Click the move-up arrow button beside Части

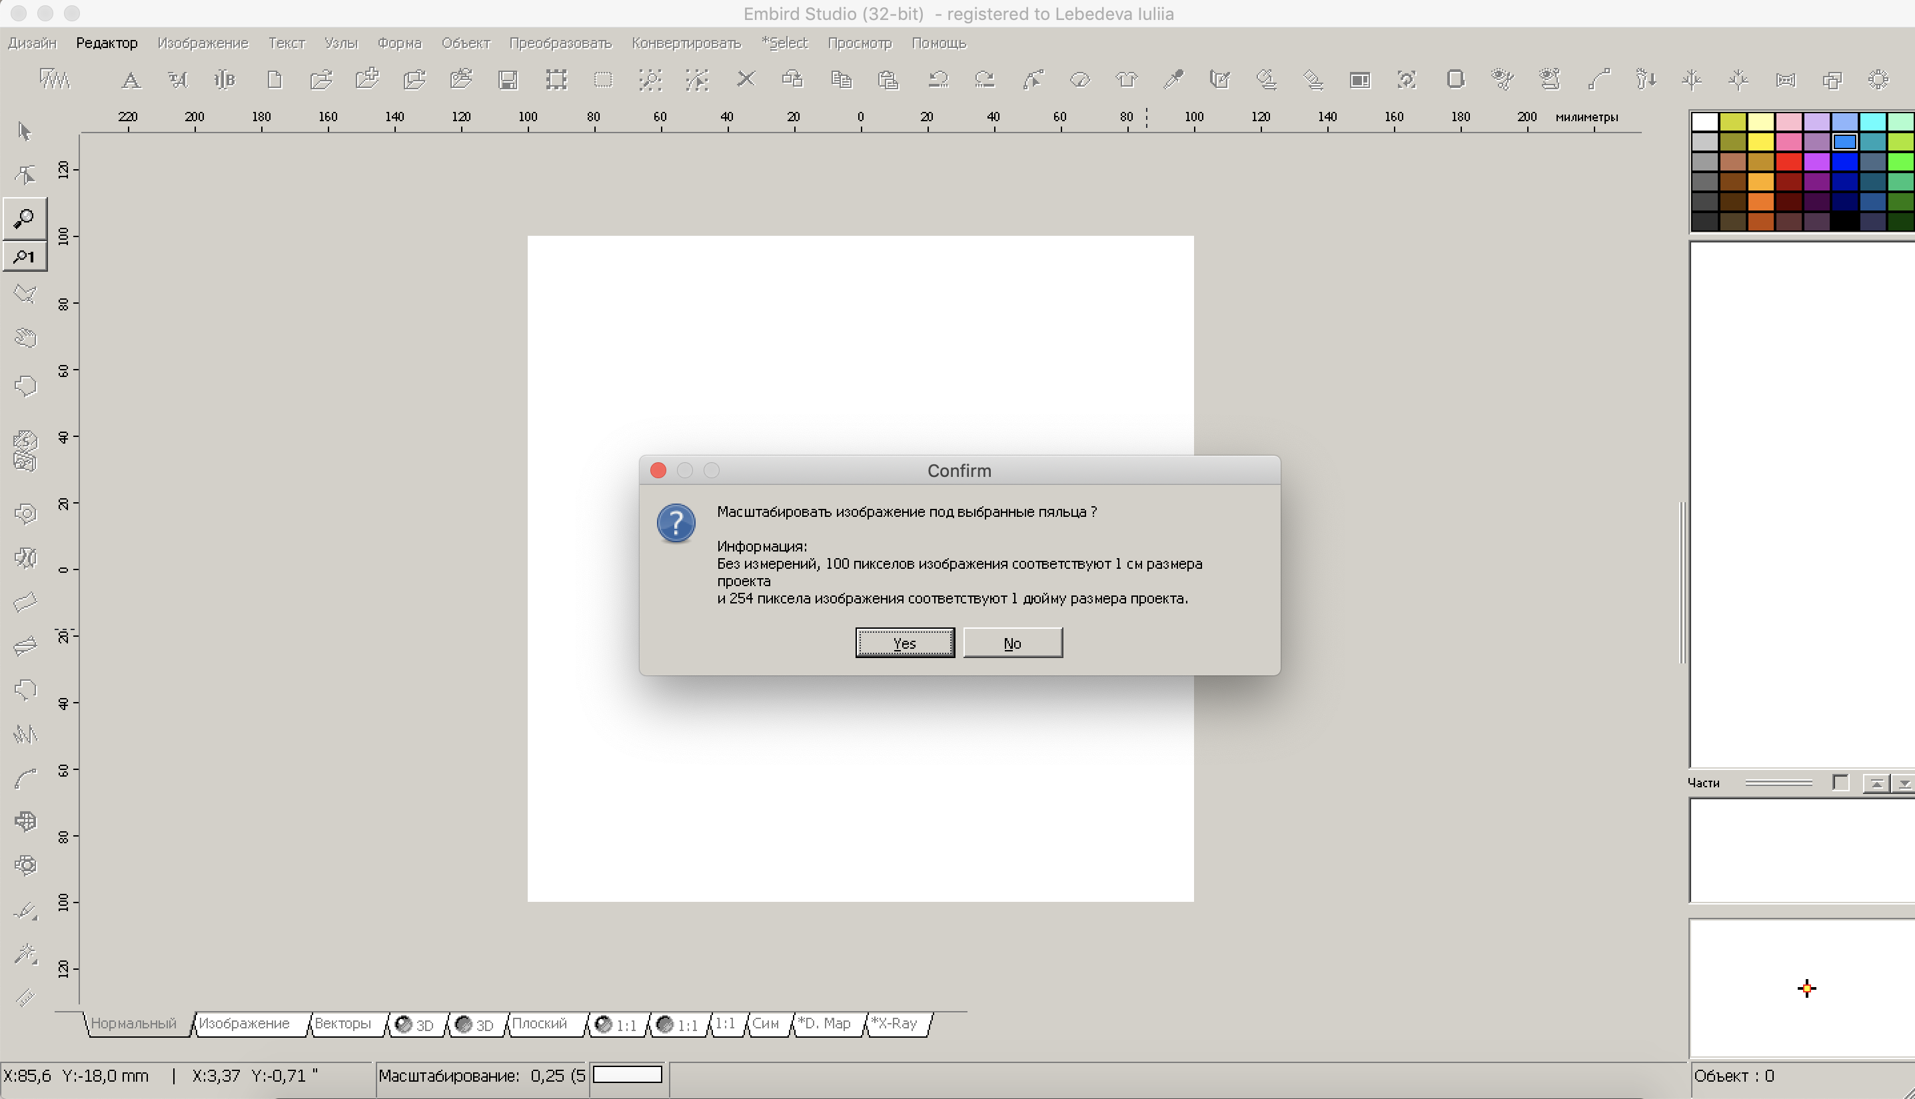(1876, 783)
